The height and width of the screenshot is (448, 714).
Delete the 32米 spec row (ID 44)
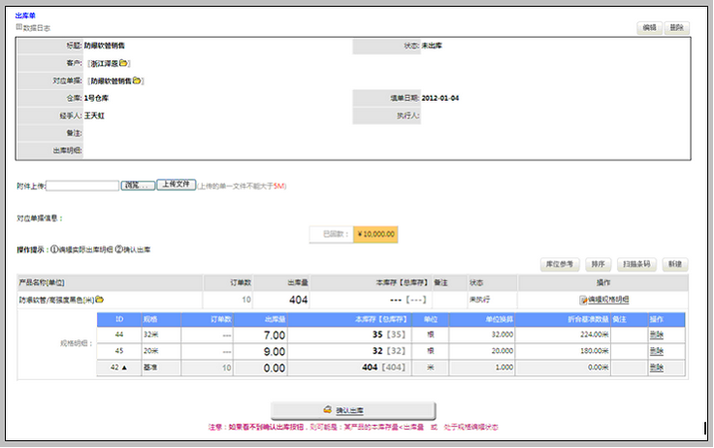point(657,335)
